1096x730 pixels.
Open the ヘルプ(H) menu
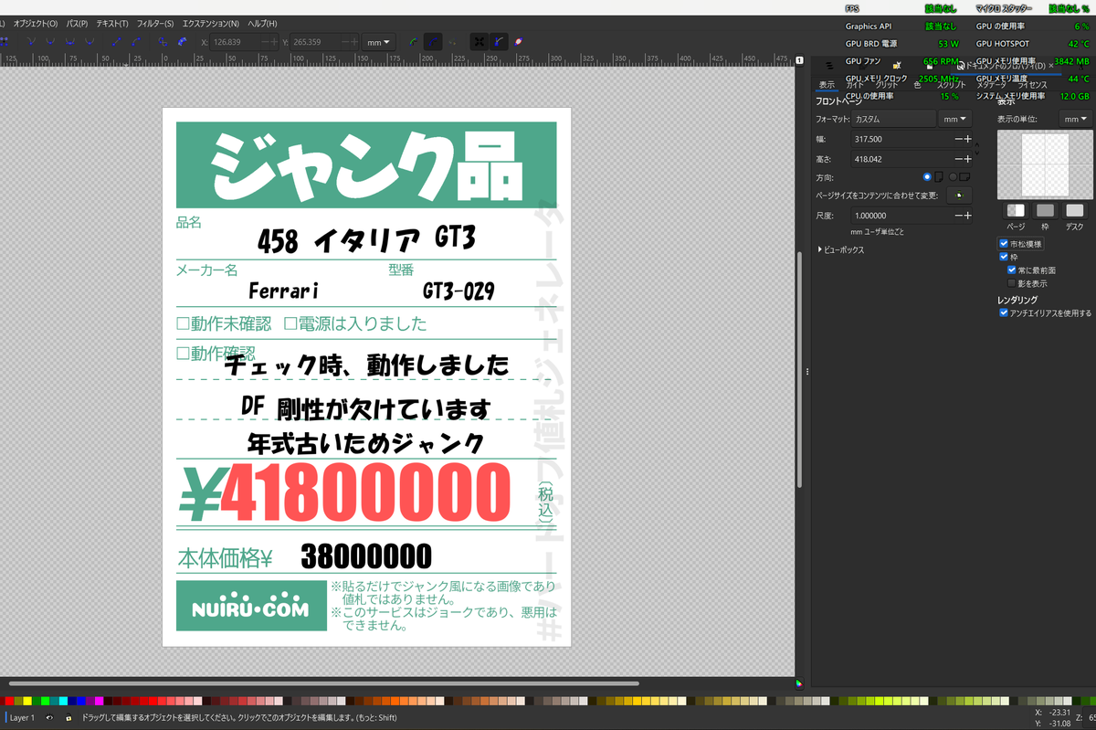pos(262,23)
